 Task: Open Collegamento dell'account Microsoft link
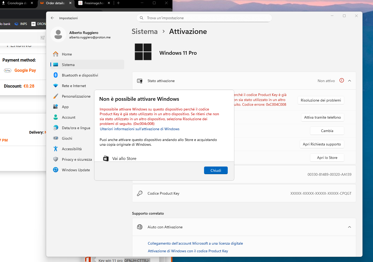(x=195, y=243)
